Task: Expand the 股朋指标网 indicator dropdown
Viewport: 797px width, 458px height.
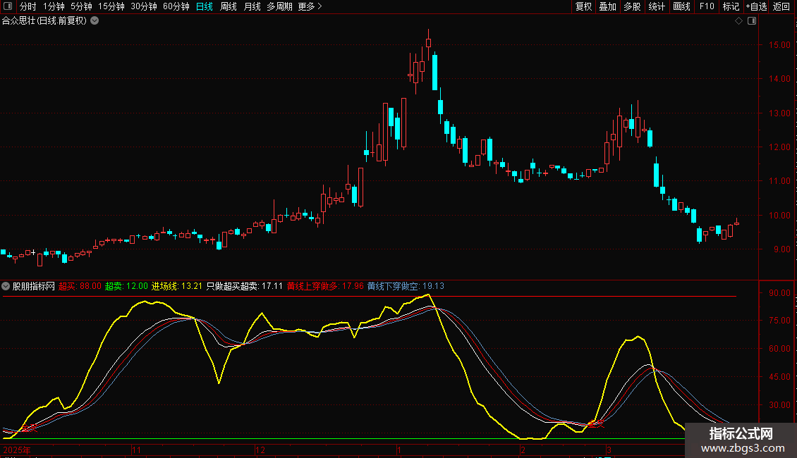Action: pos(6,286)
